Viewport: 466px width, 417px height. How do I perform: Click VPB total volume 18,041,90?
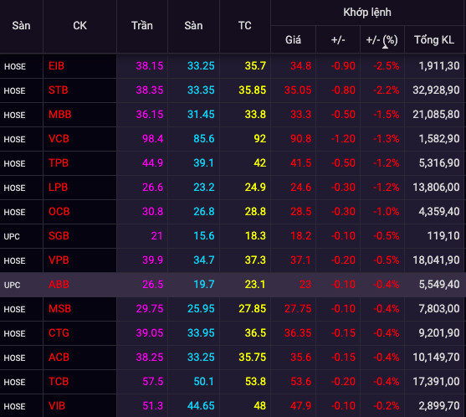[436, 260]
